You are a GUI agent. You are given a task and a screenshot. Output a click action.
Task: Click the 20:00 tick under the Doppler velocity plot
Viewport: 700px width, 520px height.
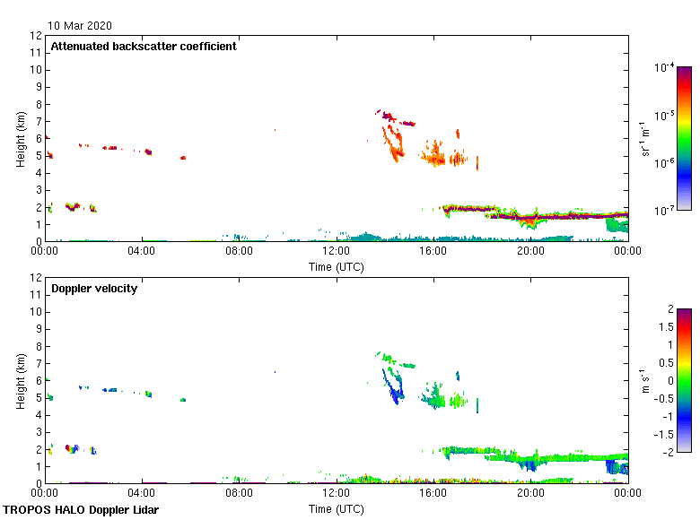pos(530,494)
